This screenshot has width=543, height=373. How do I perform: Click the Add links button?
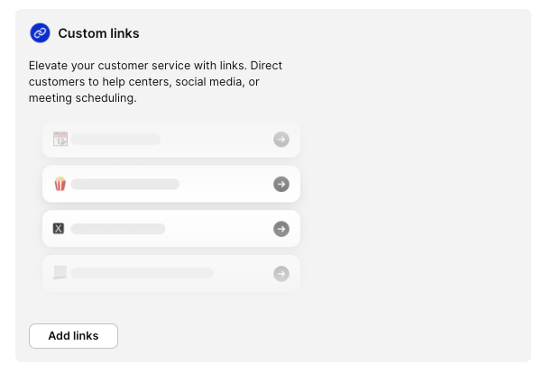[x=73, y=336]
